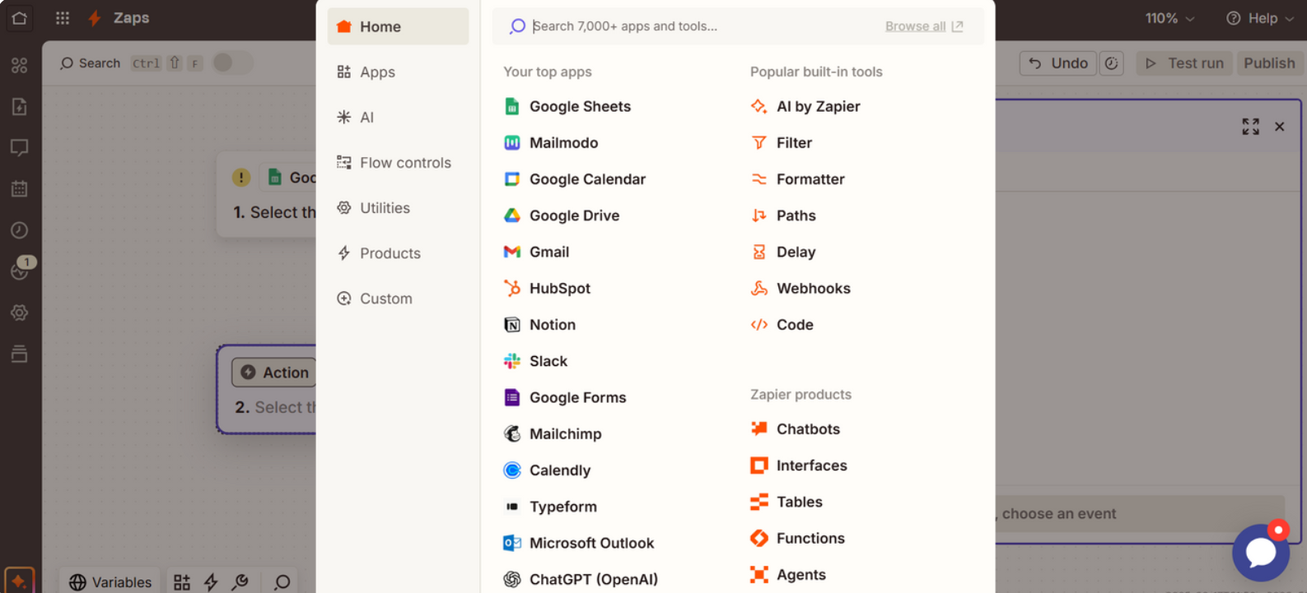Viewport: 1307px width, 593px height.
Task: Open the zap file icon in the left sidebar
Action: (x=19, y=107)
